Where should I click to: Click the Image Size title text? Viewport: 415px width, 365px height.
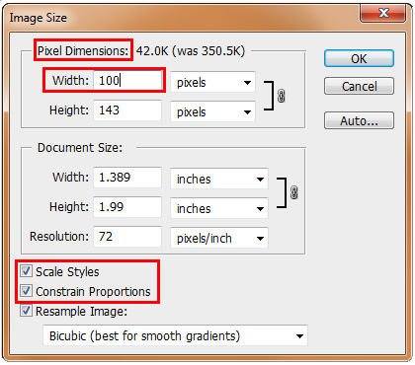(x=39, y=18)
